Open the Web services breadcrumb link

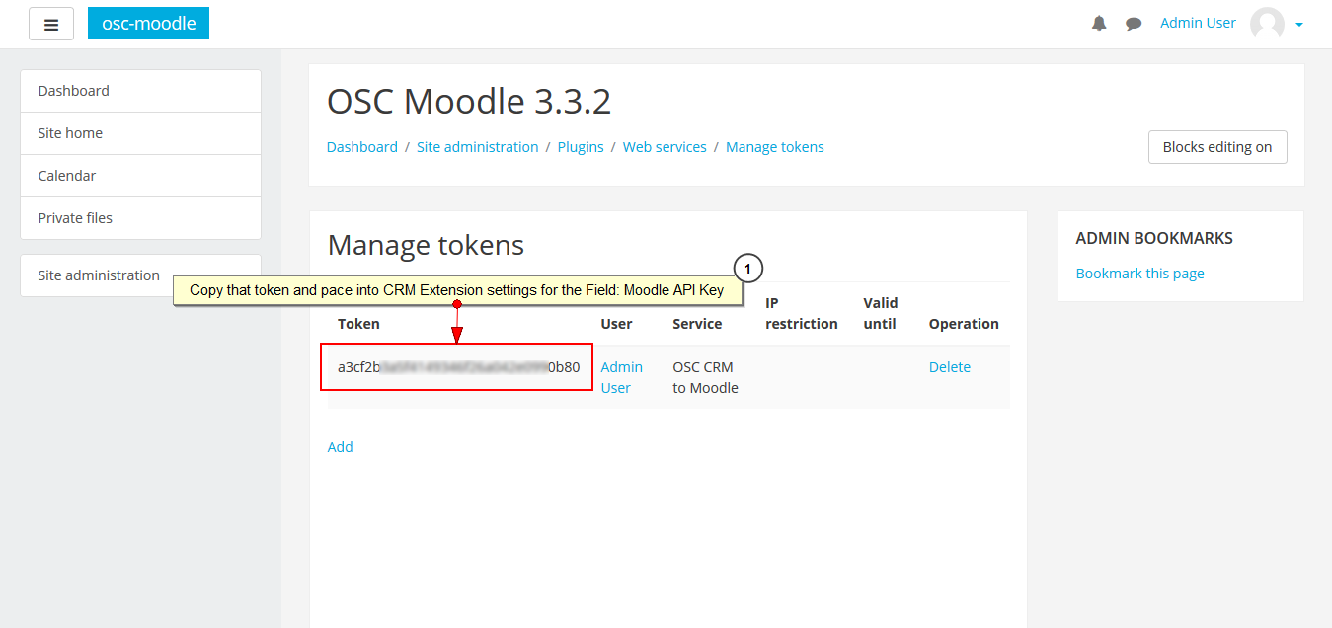coord(665,147)
